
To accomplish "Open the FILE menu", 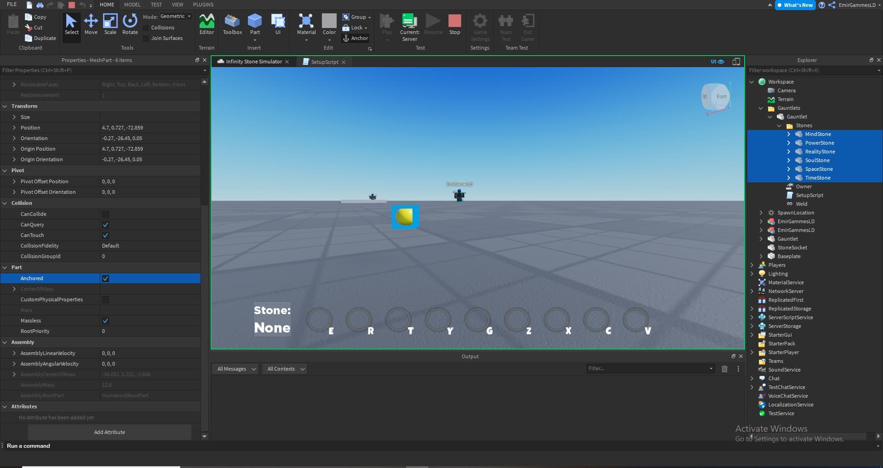I will pyautogui.click(x=12, y=5).
